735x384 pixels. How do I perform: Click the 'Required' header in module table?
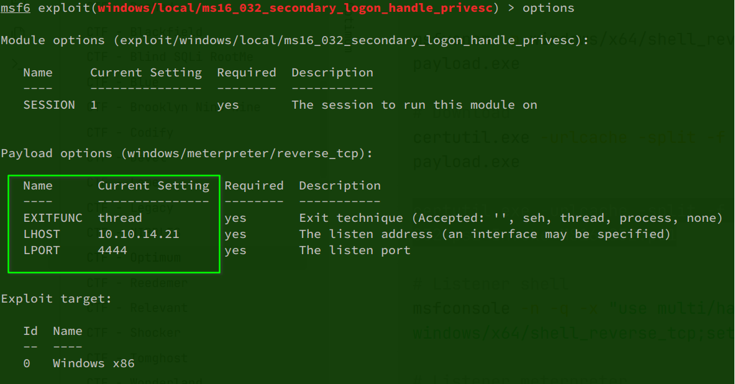(247, 73)
